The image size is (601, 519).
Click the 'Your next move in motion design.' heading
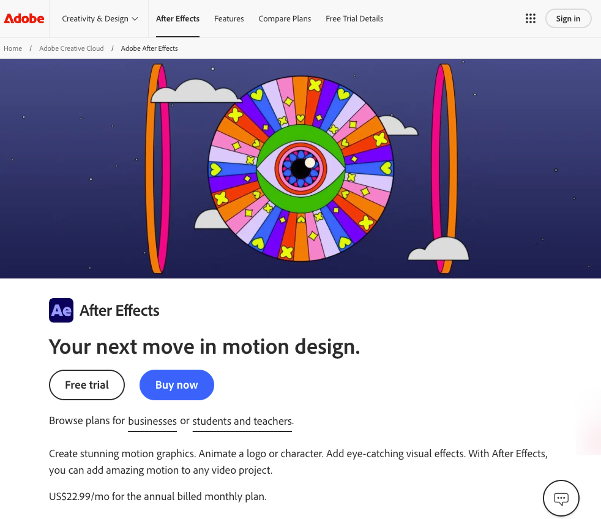pyautogui.click(x=204, y=347)
